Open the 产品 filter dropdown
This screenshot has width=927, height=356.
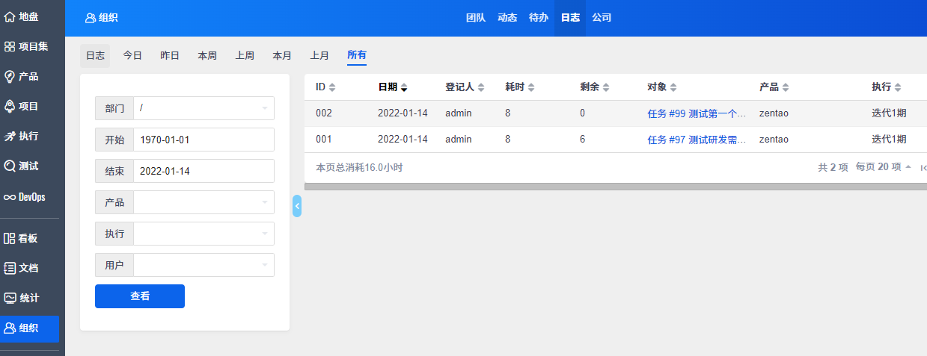click(x=204, y=202)
